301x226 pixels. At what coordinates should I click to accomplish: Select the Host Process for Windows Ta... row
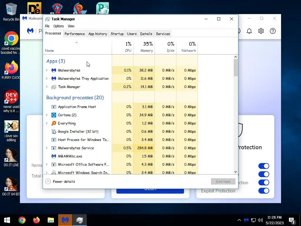[121, 140]
